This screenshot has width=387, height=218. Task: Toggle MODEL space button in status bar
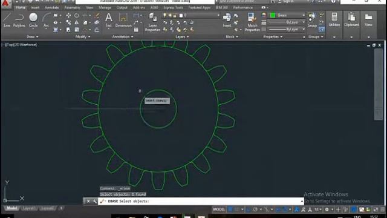219,210
